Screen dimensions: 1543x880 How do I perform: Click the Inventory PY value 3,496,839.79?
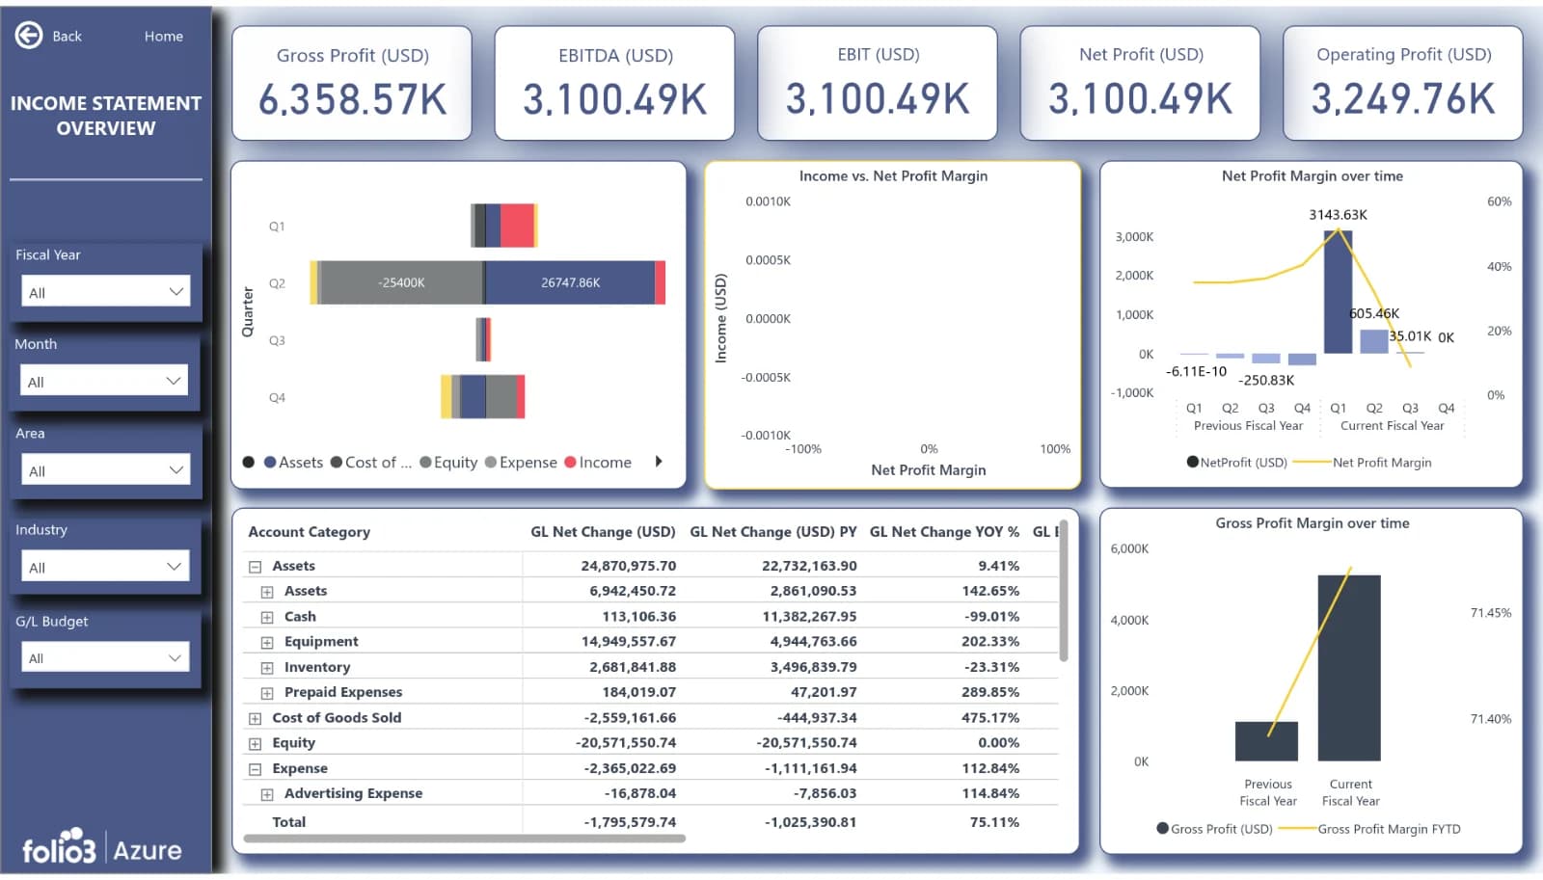point(813,667)
